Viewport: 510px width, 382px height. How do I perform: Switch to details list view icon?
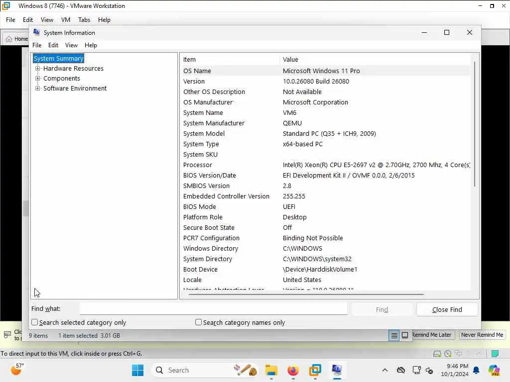pyautogui.click(x=394, y=335)
